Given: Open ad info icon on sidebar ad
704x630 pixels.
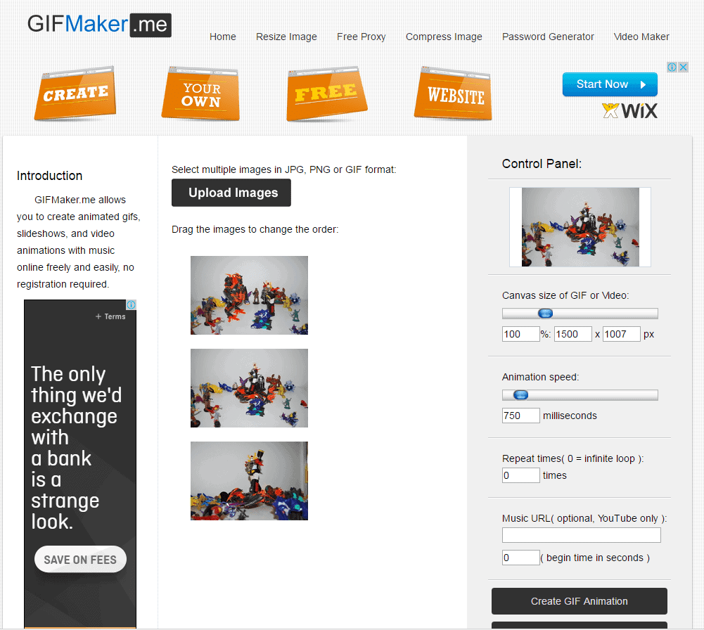Looking at the screenshot, I should click(x=131, y=304).
